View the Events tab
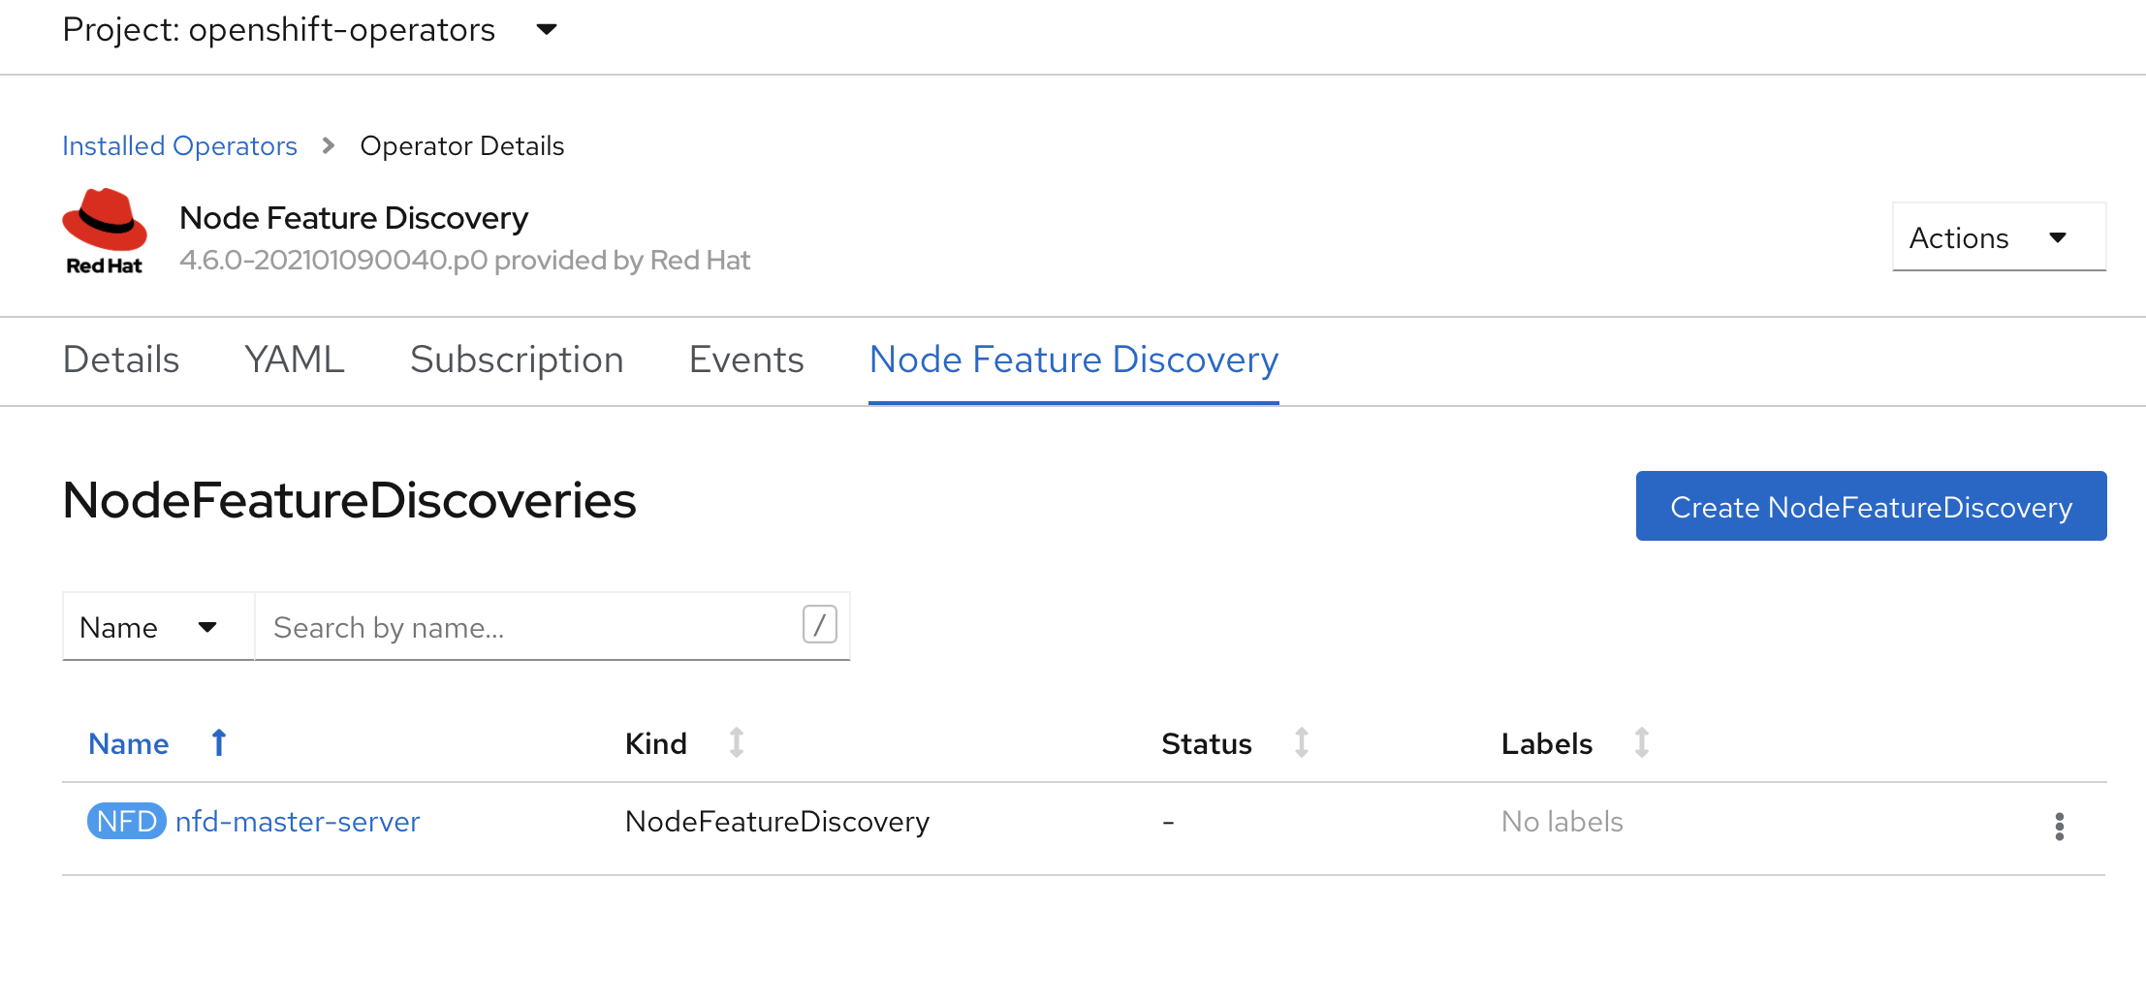Screen dimensions: 2146x1002 pyautogui.click(x=746, y=360)
